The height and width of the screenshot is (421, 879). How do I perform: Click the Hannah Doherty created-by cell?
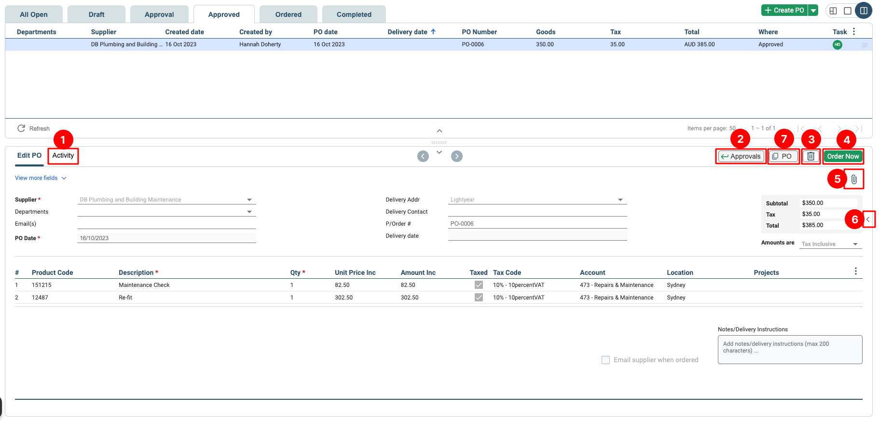(x=260, y=44)
